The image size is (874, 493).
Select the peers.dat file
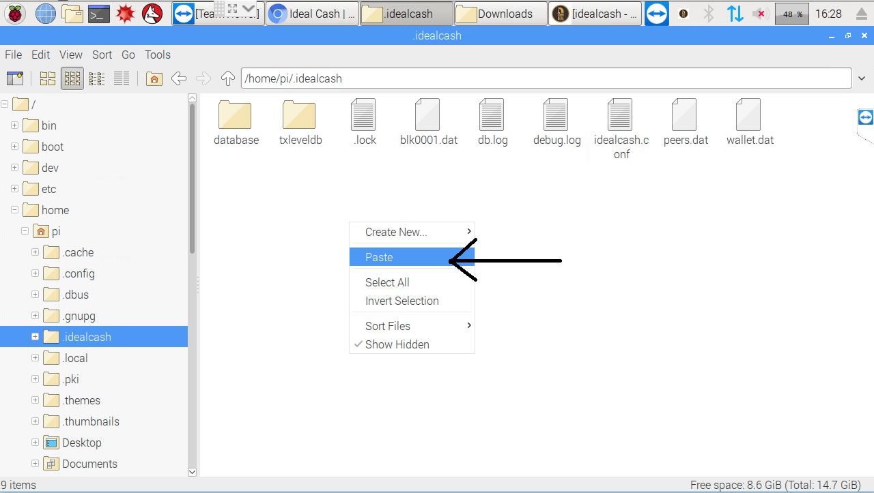click(685, 123)
